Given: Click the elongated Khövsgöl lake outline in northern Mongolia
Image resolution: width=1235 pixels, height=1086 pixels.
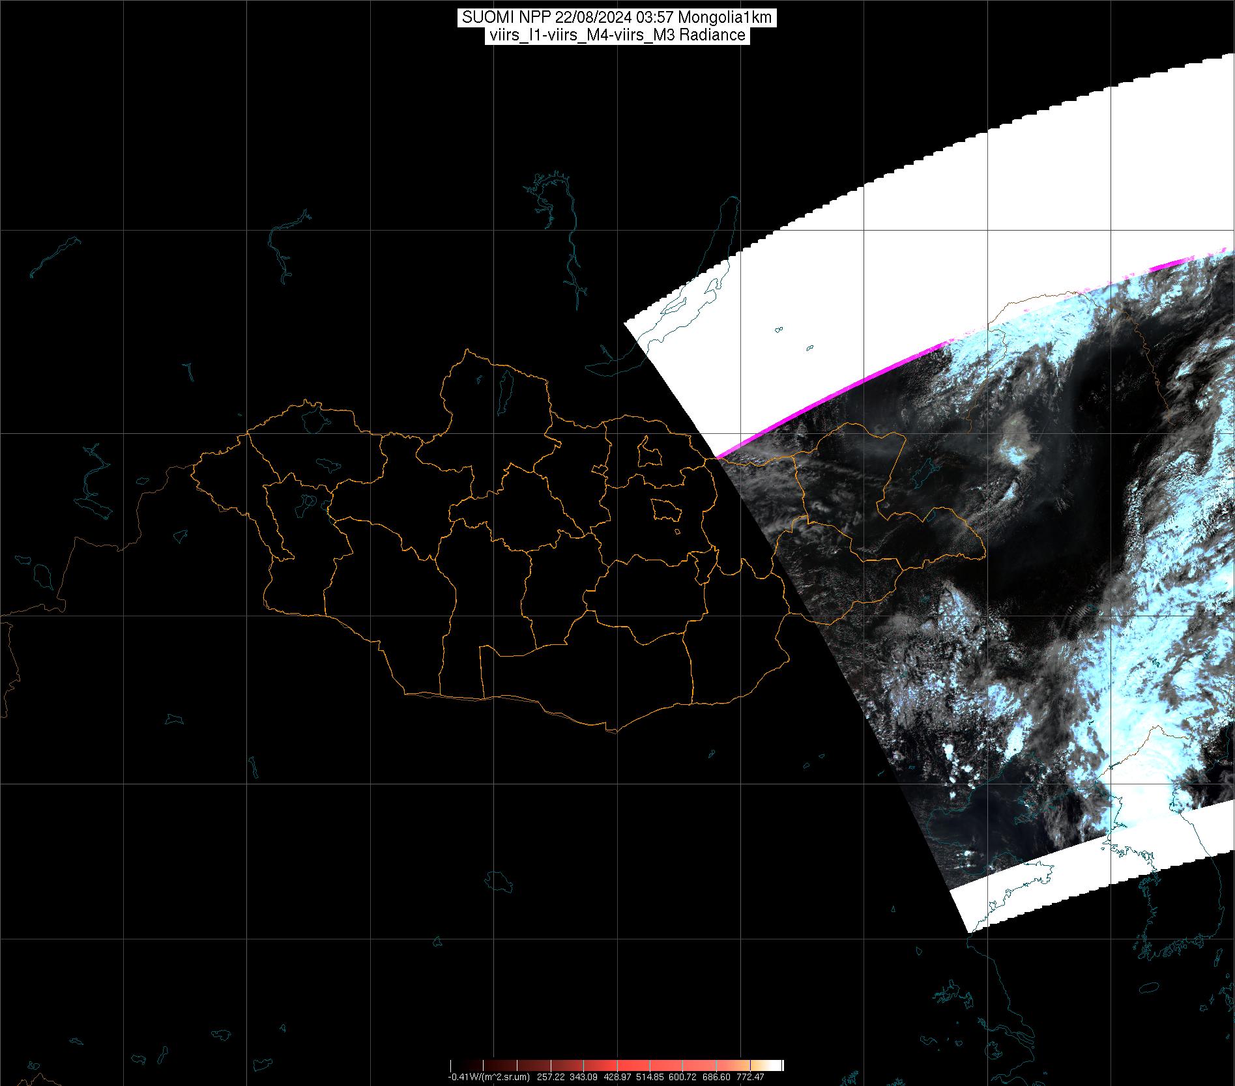Looking at the screenshot, I should pyautogui.click(x=504, y=394).
